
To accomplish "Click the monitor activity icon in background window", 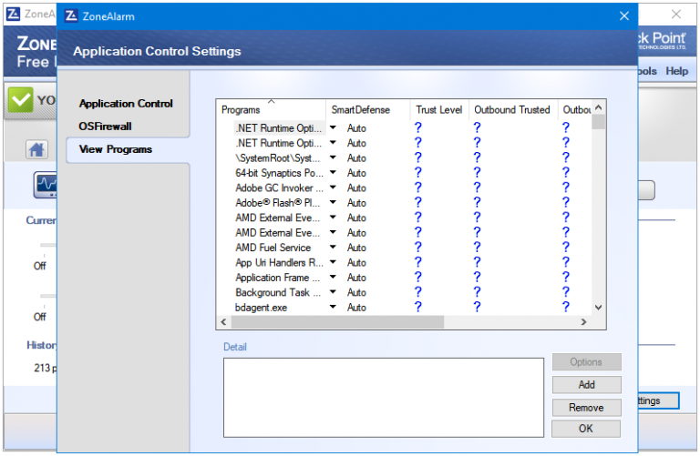I will click(45, 185).
